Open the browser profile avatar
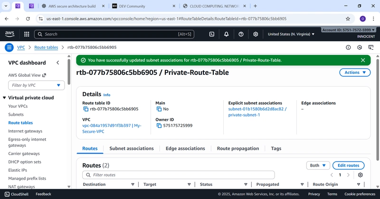This screenshot has width=380, height=199. 362,18
